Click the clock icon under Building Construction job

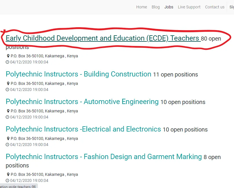click(x=8, y=90)
